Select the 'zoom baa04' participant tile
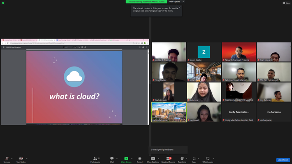The image size is (292, 164). tap(204, 52)
